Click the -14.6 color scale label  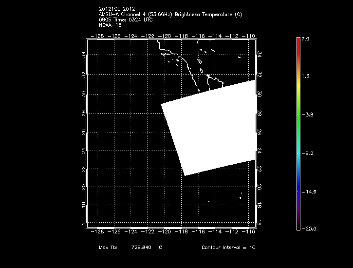pos(308,191)
